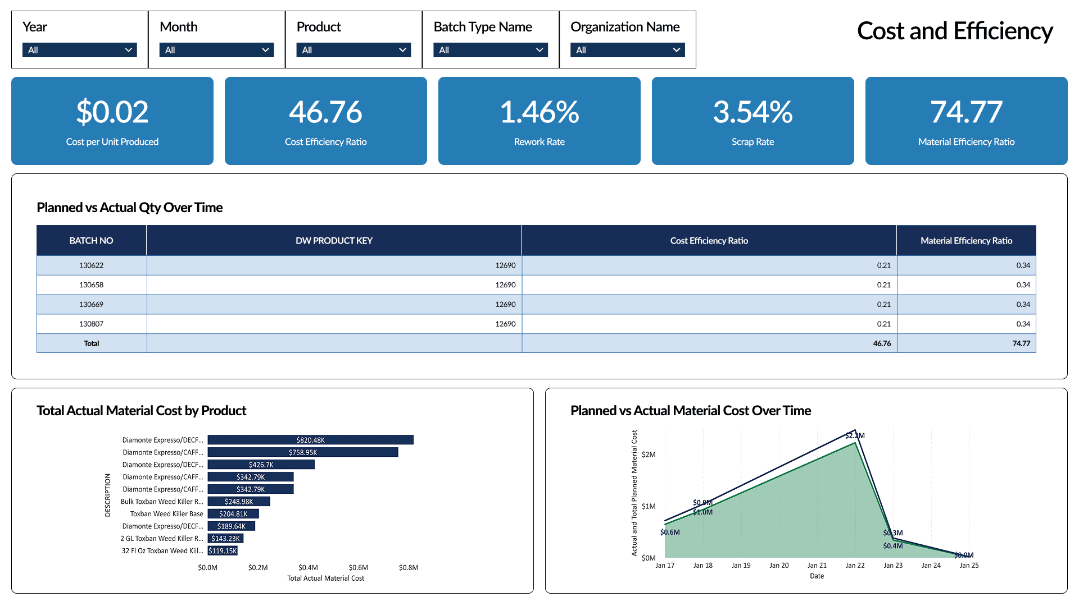Click the Organization Name chevron arrow
The width and height of the screenshot is (1079, 606).
[x=677, y=50]
